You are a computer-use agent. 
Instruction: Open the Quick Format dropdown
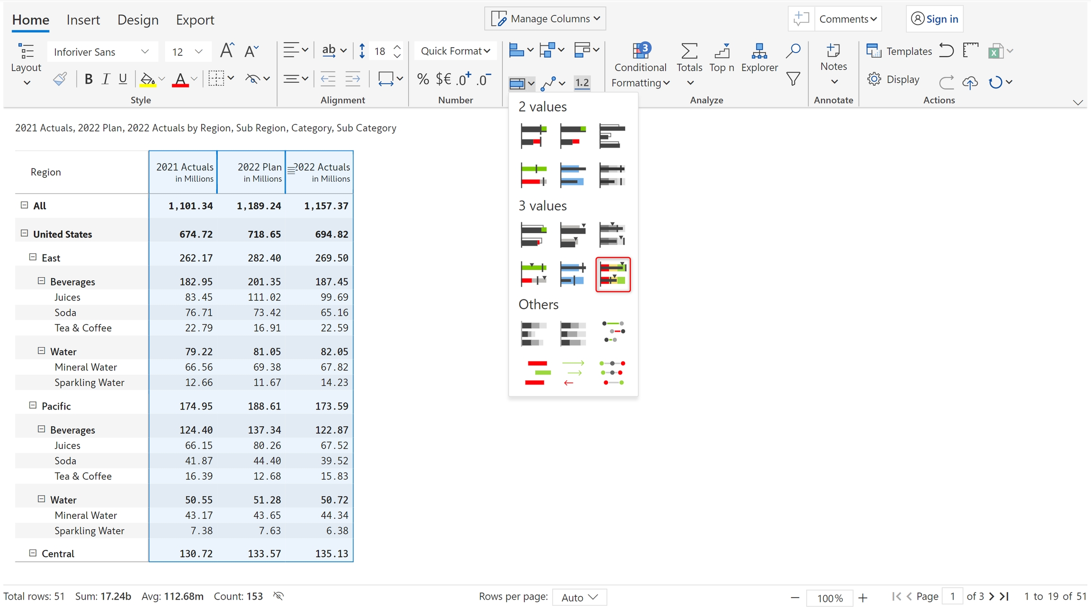455,51
